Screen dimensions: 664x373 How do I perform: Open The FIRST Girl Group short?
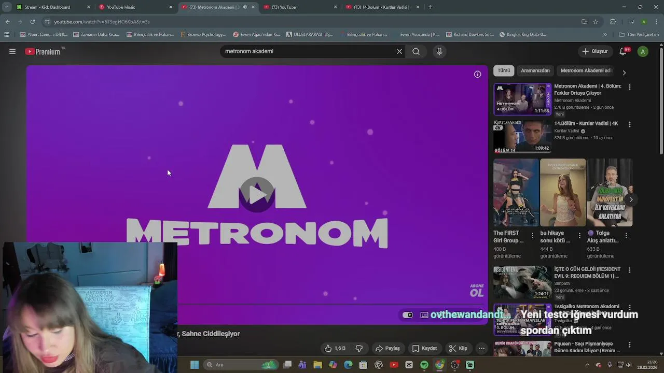(x=516, y=193)
